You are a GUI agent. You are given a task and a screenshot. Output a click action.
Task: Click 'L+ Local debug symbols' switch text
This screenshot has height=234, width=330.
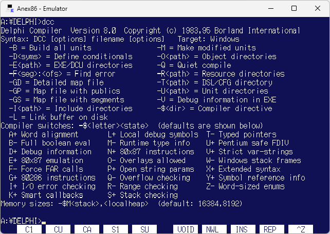[x=153, y=134]
